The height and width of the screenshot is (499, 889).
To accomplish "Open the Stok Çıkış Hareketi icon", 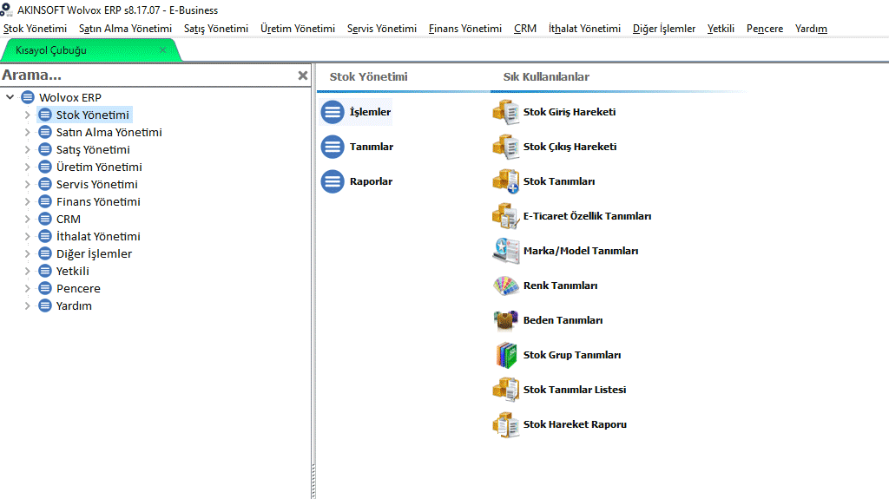I will click(x=506, y=147).
